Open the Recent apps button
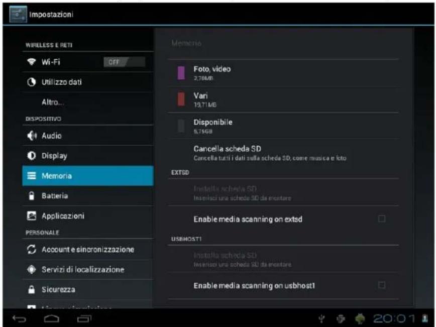The width and height of the screenshot is (436, 327). [84, 318]
